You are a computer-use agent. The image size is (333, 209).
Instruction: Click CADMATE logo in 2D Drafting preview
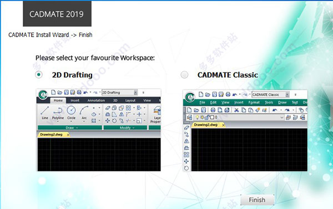tap(43, 94)
